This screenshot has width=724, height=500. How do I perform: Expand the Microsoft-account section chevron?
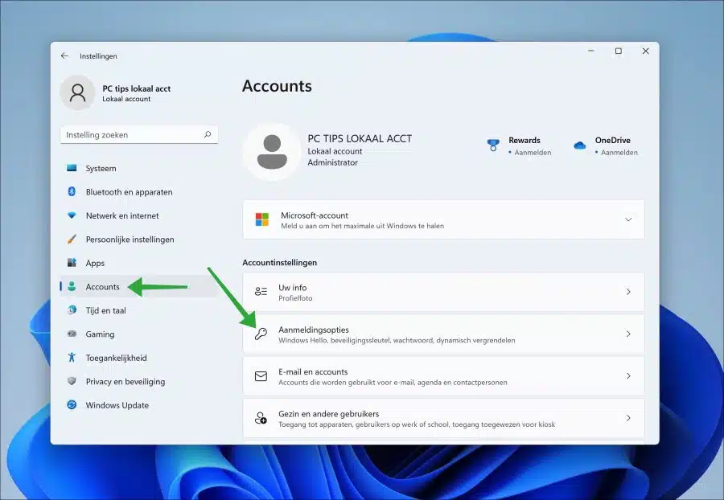click(628, 219)
